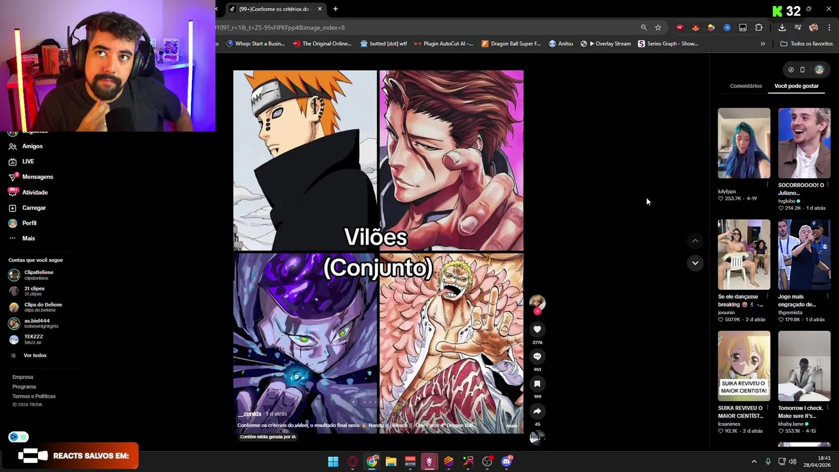The height and width of the screenshot is (472, 839).
Task: Open SOCORROOOO O Juliano video thumbnail
Action: pos(804,143)
